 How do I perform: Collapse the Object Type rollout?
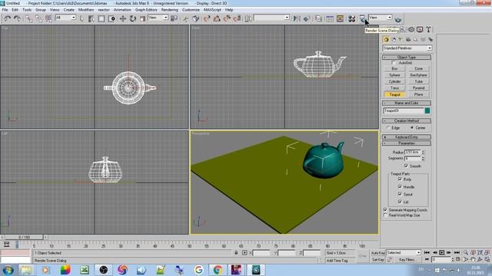click(407, 58)
